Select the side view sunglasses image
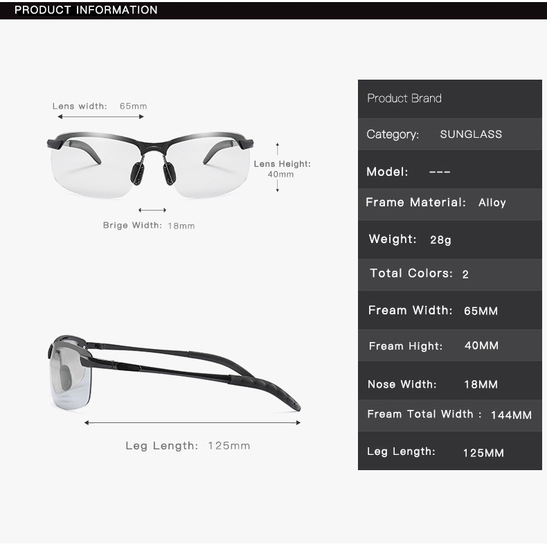The height and width of the screenshot is (547, 547). [x=174, y=375]
